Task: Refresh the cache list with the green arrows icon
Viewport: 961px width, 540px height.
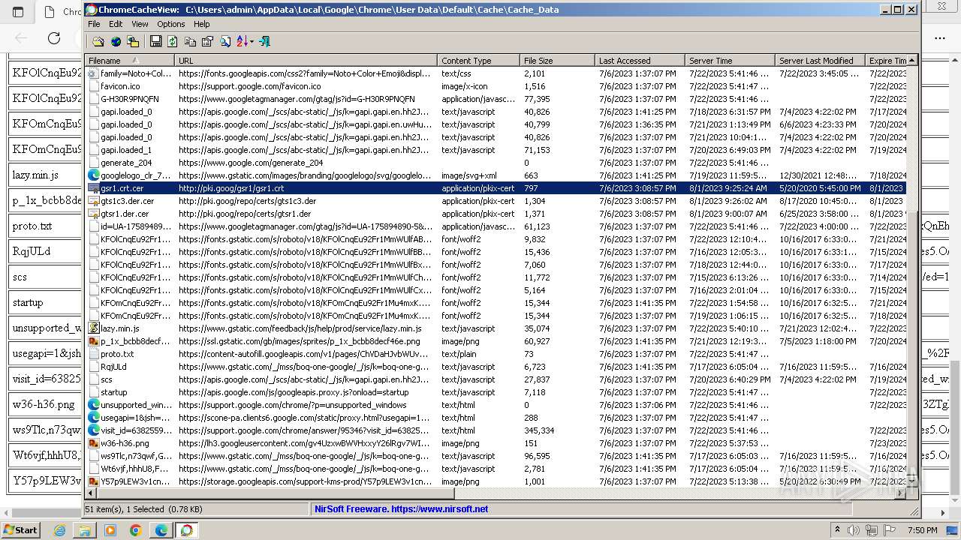Action: click(x=173, y=41)
